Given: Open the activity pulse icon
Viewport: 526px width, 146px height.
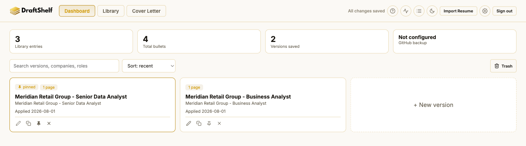Looking at the screenshot, I should (x=406, y=11).
